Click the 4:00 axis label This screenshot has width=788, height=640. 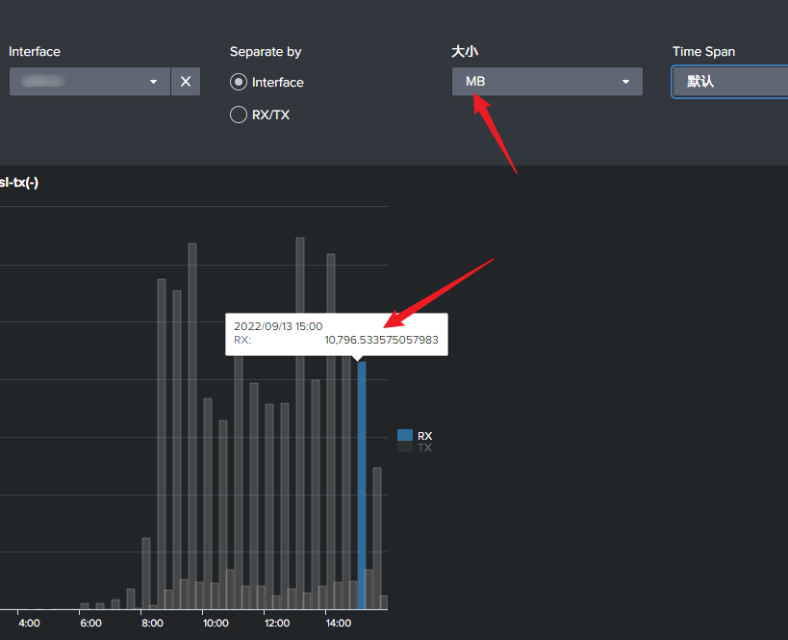click(29, 623)
